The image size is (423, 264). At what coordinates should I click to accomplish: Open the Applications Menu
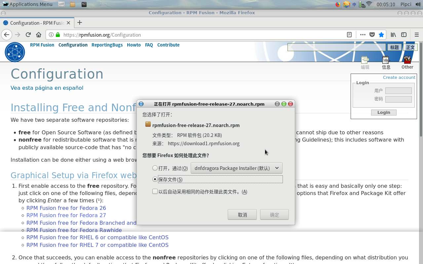pos(27,4)
